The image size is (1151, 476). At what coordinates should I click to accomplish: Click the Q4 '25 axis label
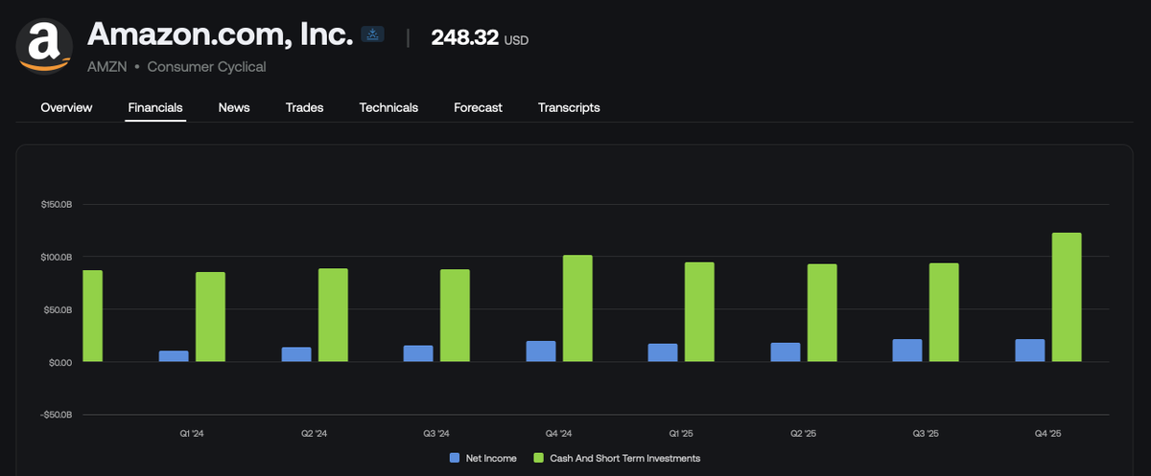[x=1048, y=434]
